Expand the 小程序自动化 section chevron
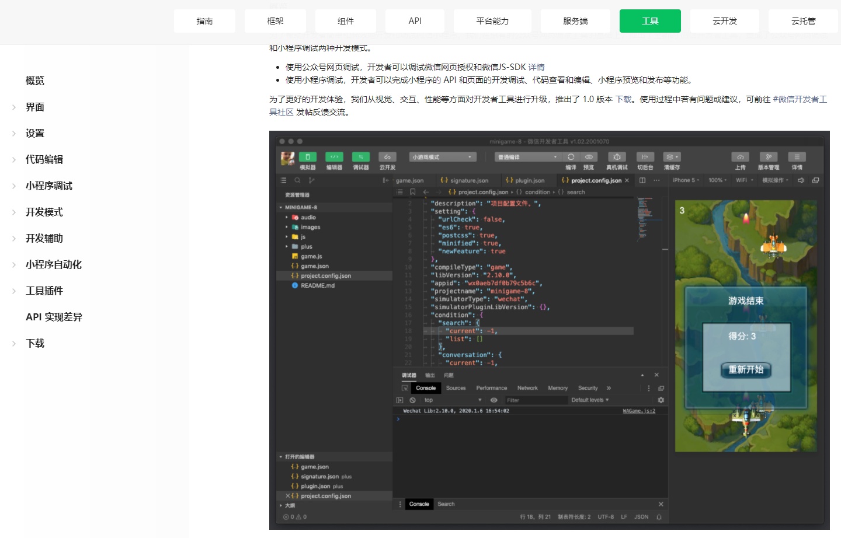 [14, 265]
